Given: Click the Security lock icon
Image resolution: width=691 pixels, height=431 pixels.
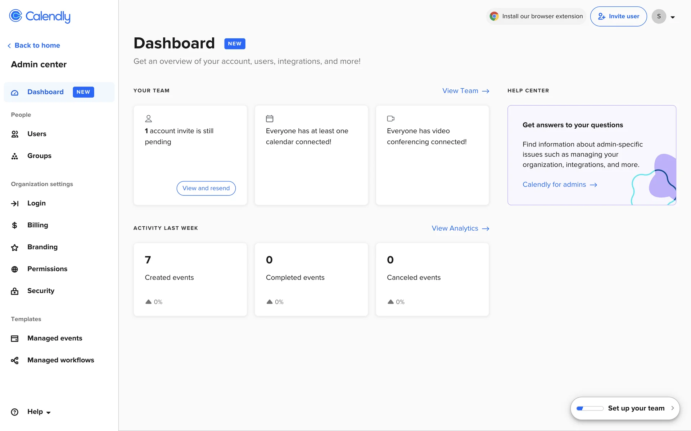Looking at the screenshot, I should point(15,291).
